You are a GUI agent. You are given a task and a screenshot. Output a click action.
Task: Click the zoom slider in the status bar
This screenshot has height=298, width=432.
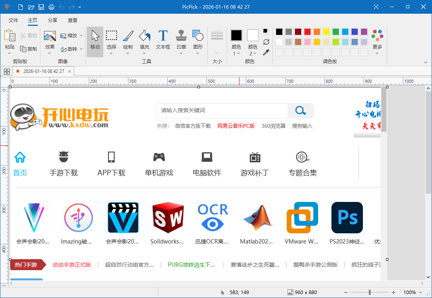tap(369, 292)
